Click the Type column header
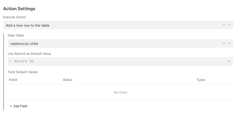Viewport: 234px width, 121px height. click(201, 80)
